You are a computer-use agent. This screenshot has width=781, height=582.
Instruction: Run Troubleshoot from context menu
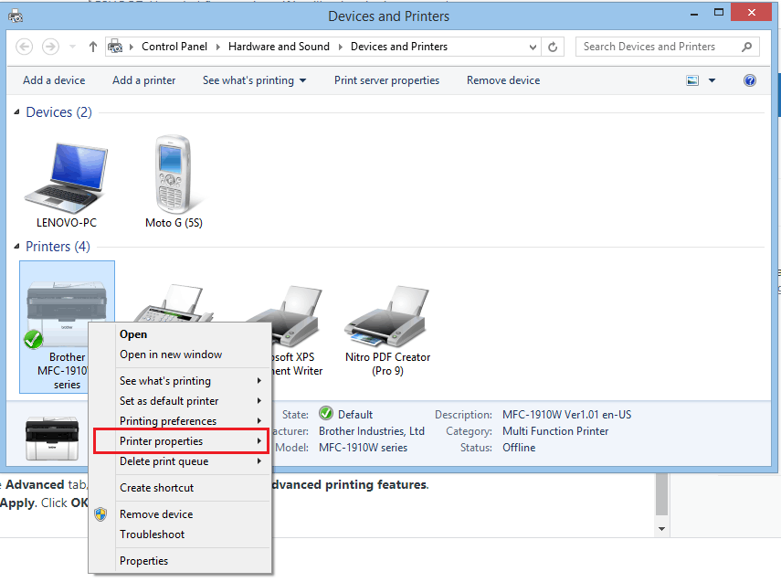[180, 534]
